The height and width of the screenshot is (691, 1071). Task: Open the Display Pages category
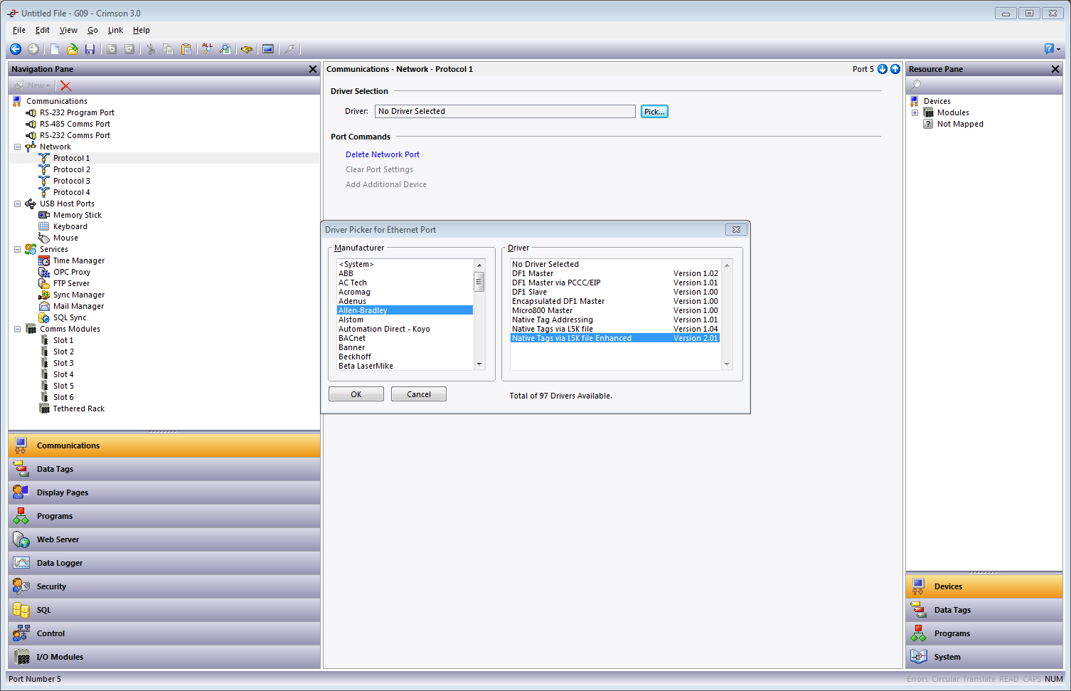click(x=164, y=492)
